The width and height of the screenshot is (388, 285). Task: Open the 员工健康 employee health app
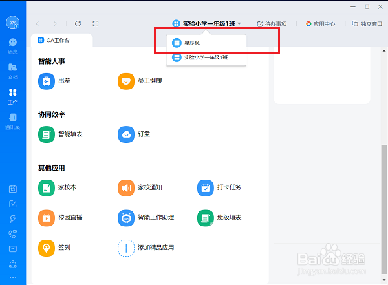click(140, 81)
